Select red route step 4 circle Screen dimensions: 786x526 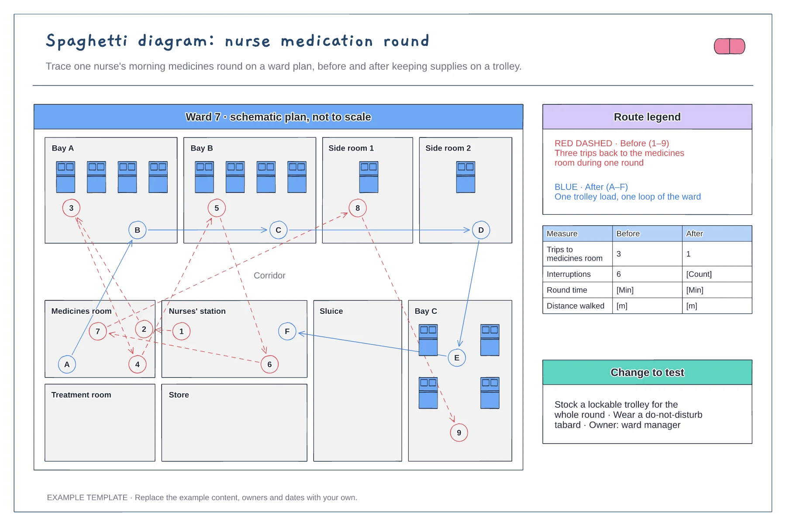coord(138,364)
